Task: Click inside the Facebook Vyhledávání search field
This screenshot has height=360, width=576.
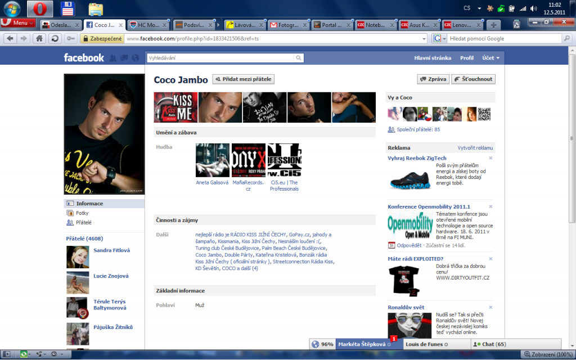Action: click(x=220, y=58)
